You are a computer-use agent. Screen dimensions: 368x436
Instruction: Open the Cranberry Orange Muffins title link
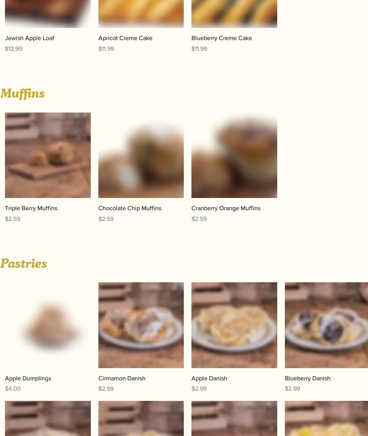[226, 208]
